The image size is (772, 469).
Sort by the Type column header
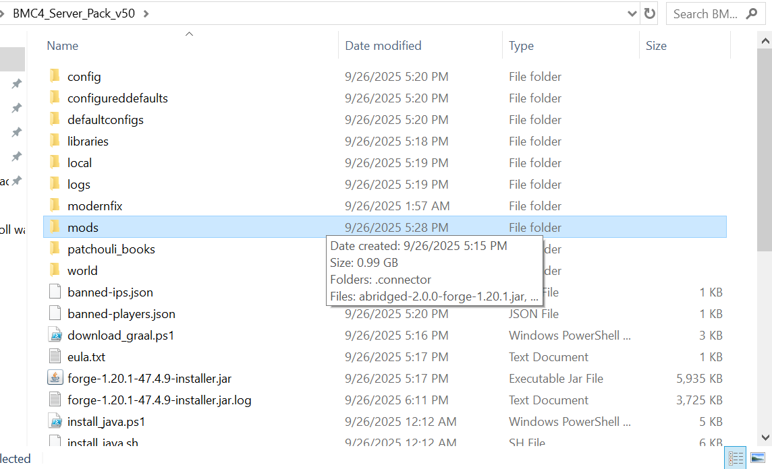click(521, 46)
